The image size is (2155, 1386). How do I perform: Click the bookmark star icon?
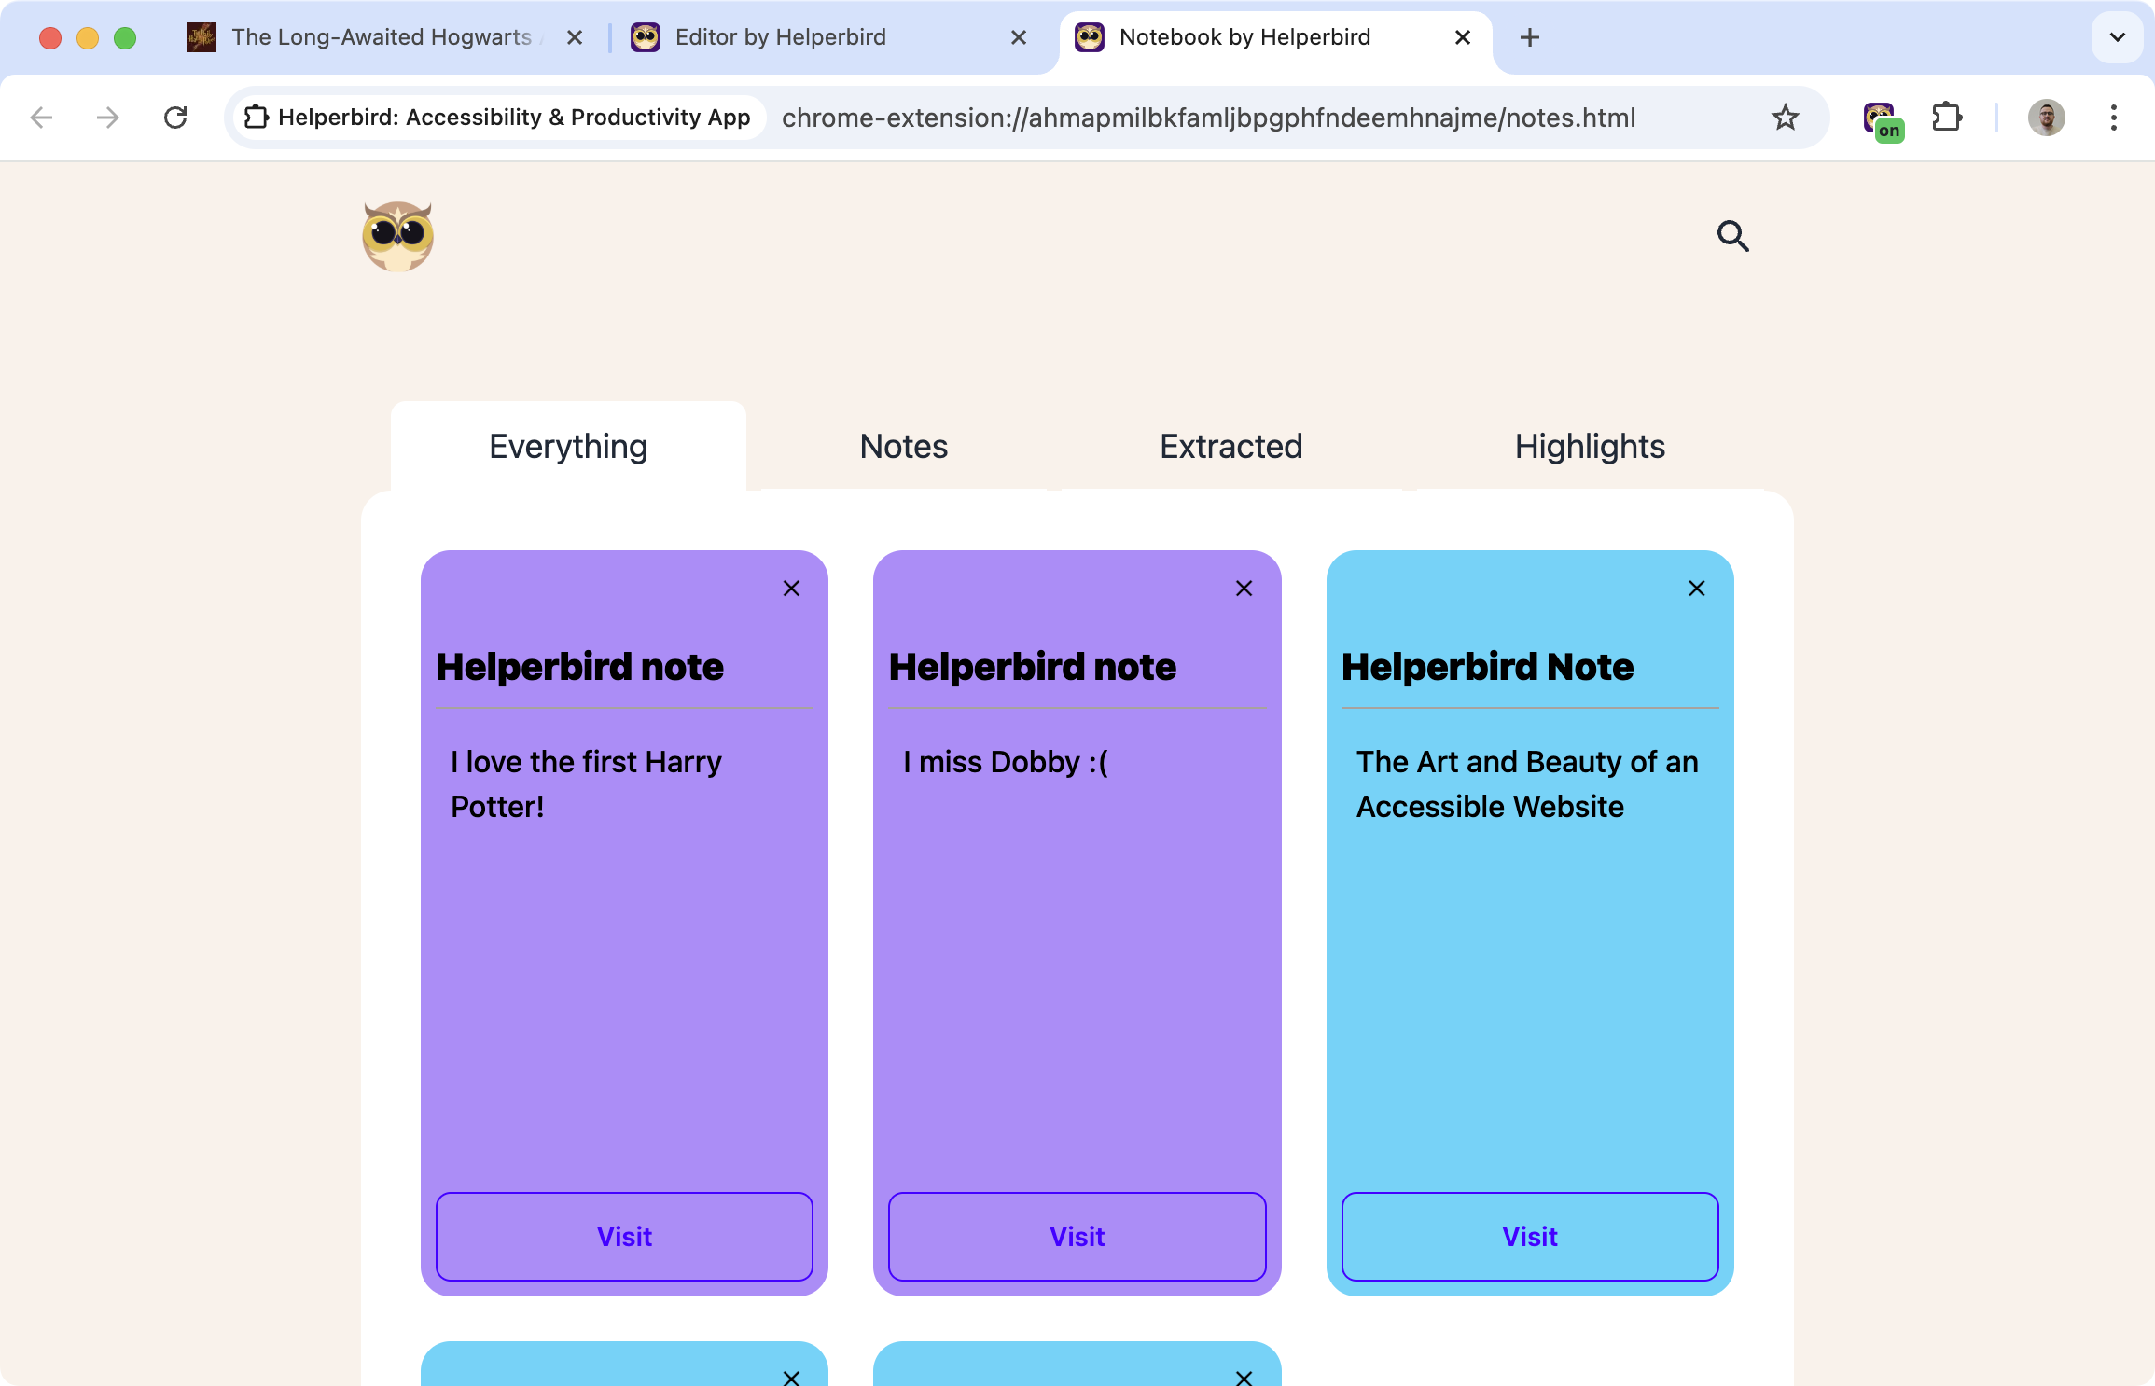click(x=1787, y=117)
